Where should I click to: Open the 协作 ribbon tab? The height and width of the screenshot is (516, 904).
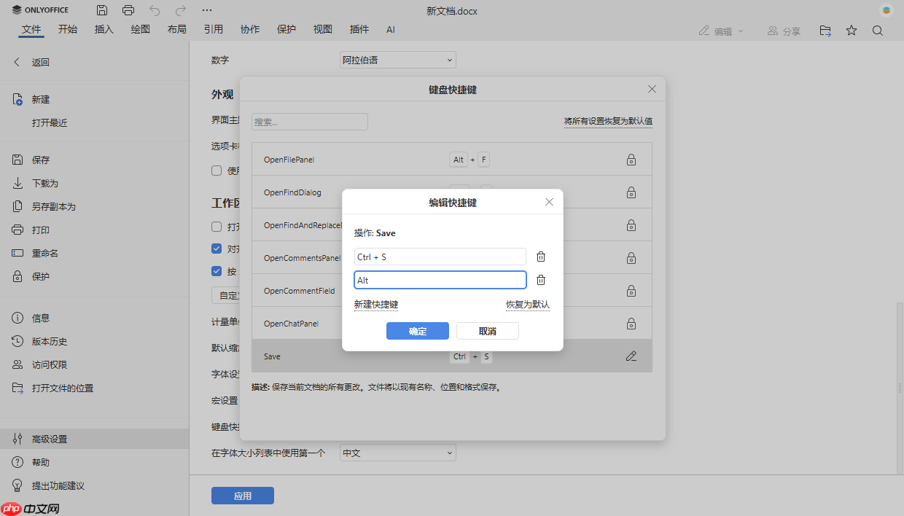pyautogui.click(x=249, y=29)
